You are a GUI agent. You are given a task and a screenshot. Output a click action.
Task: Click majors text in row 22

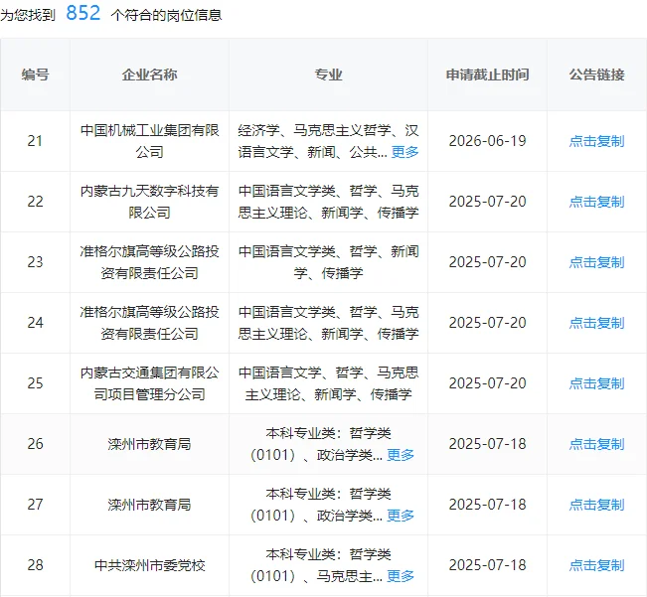328,202
